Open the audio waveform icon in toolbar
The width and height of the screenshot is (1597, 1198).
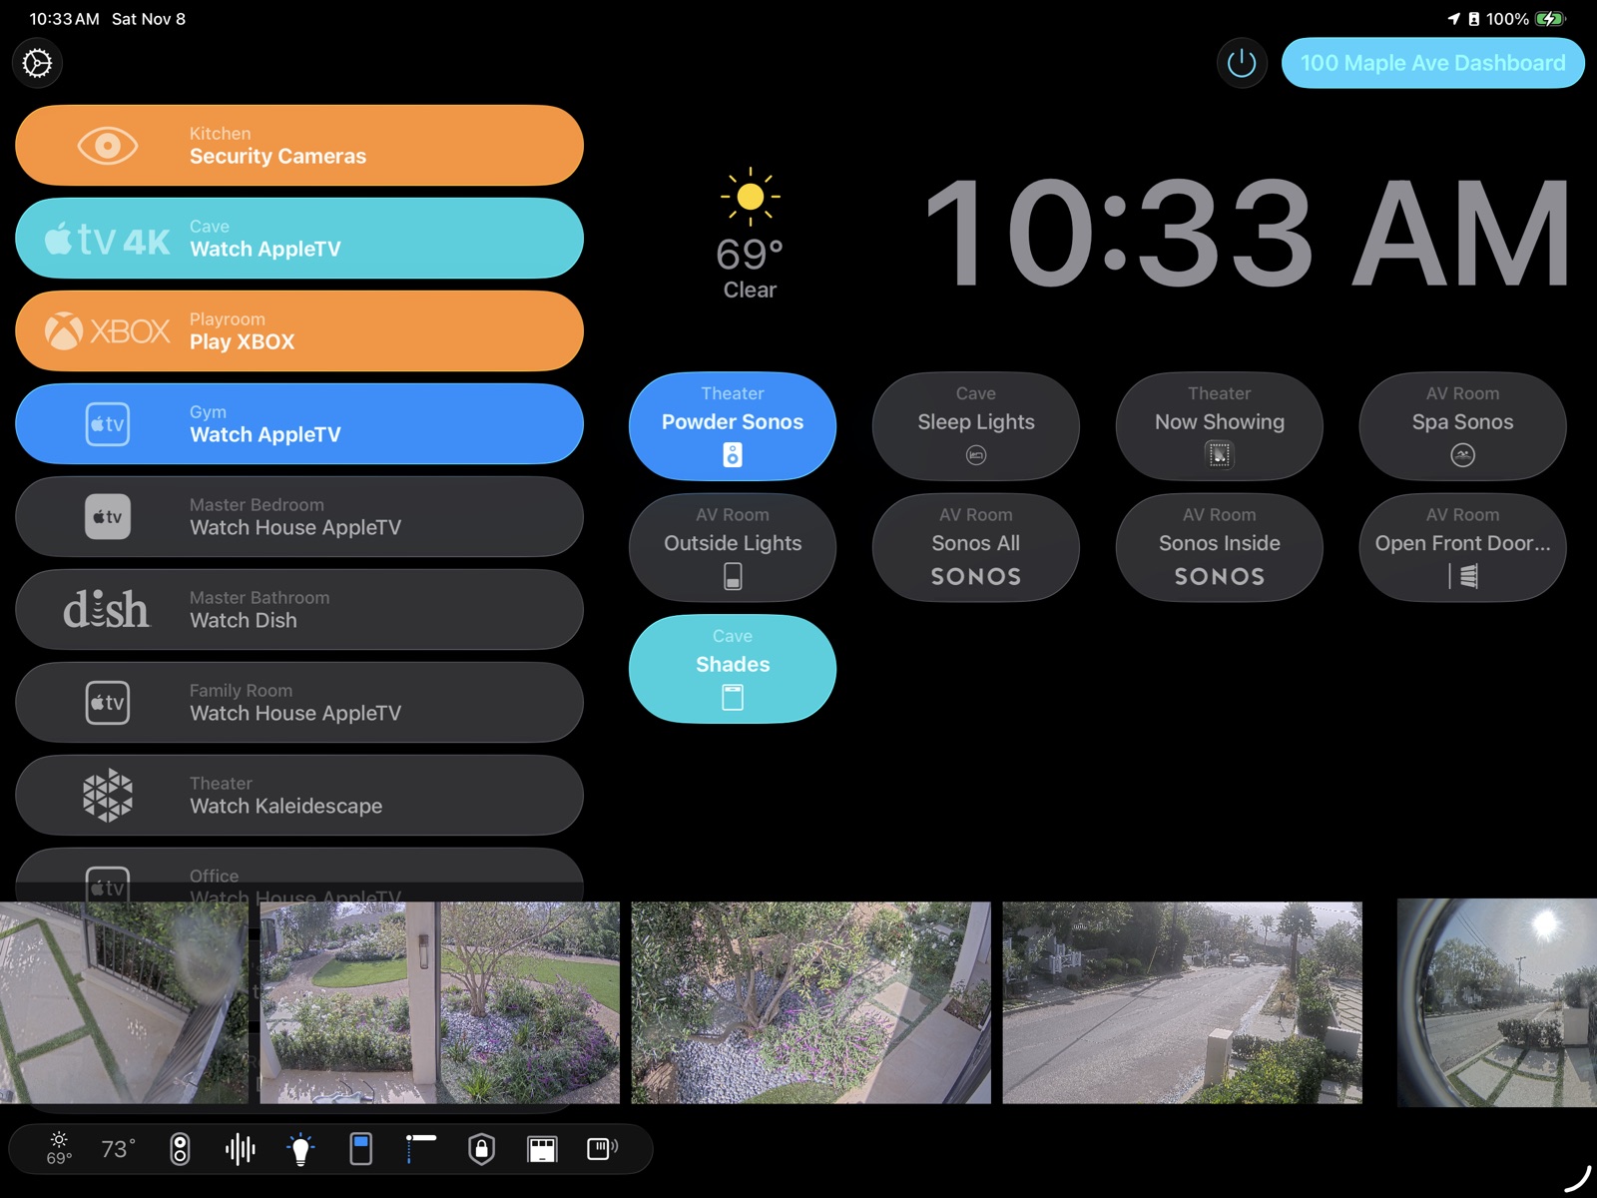click(241, 1149)
